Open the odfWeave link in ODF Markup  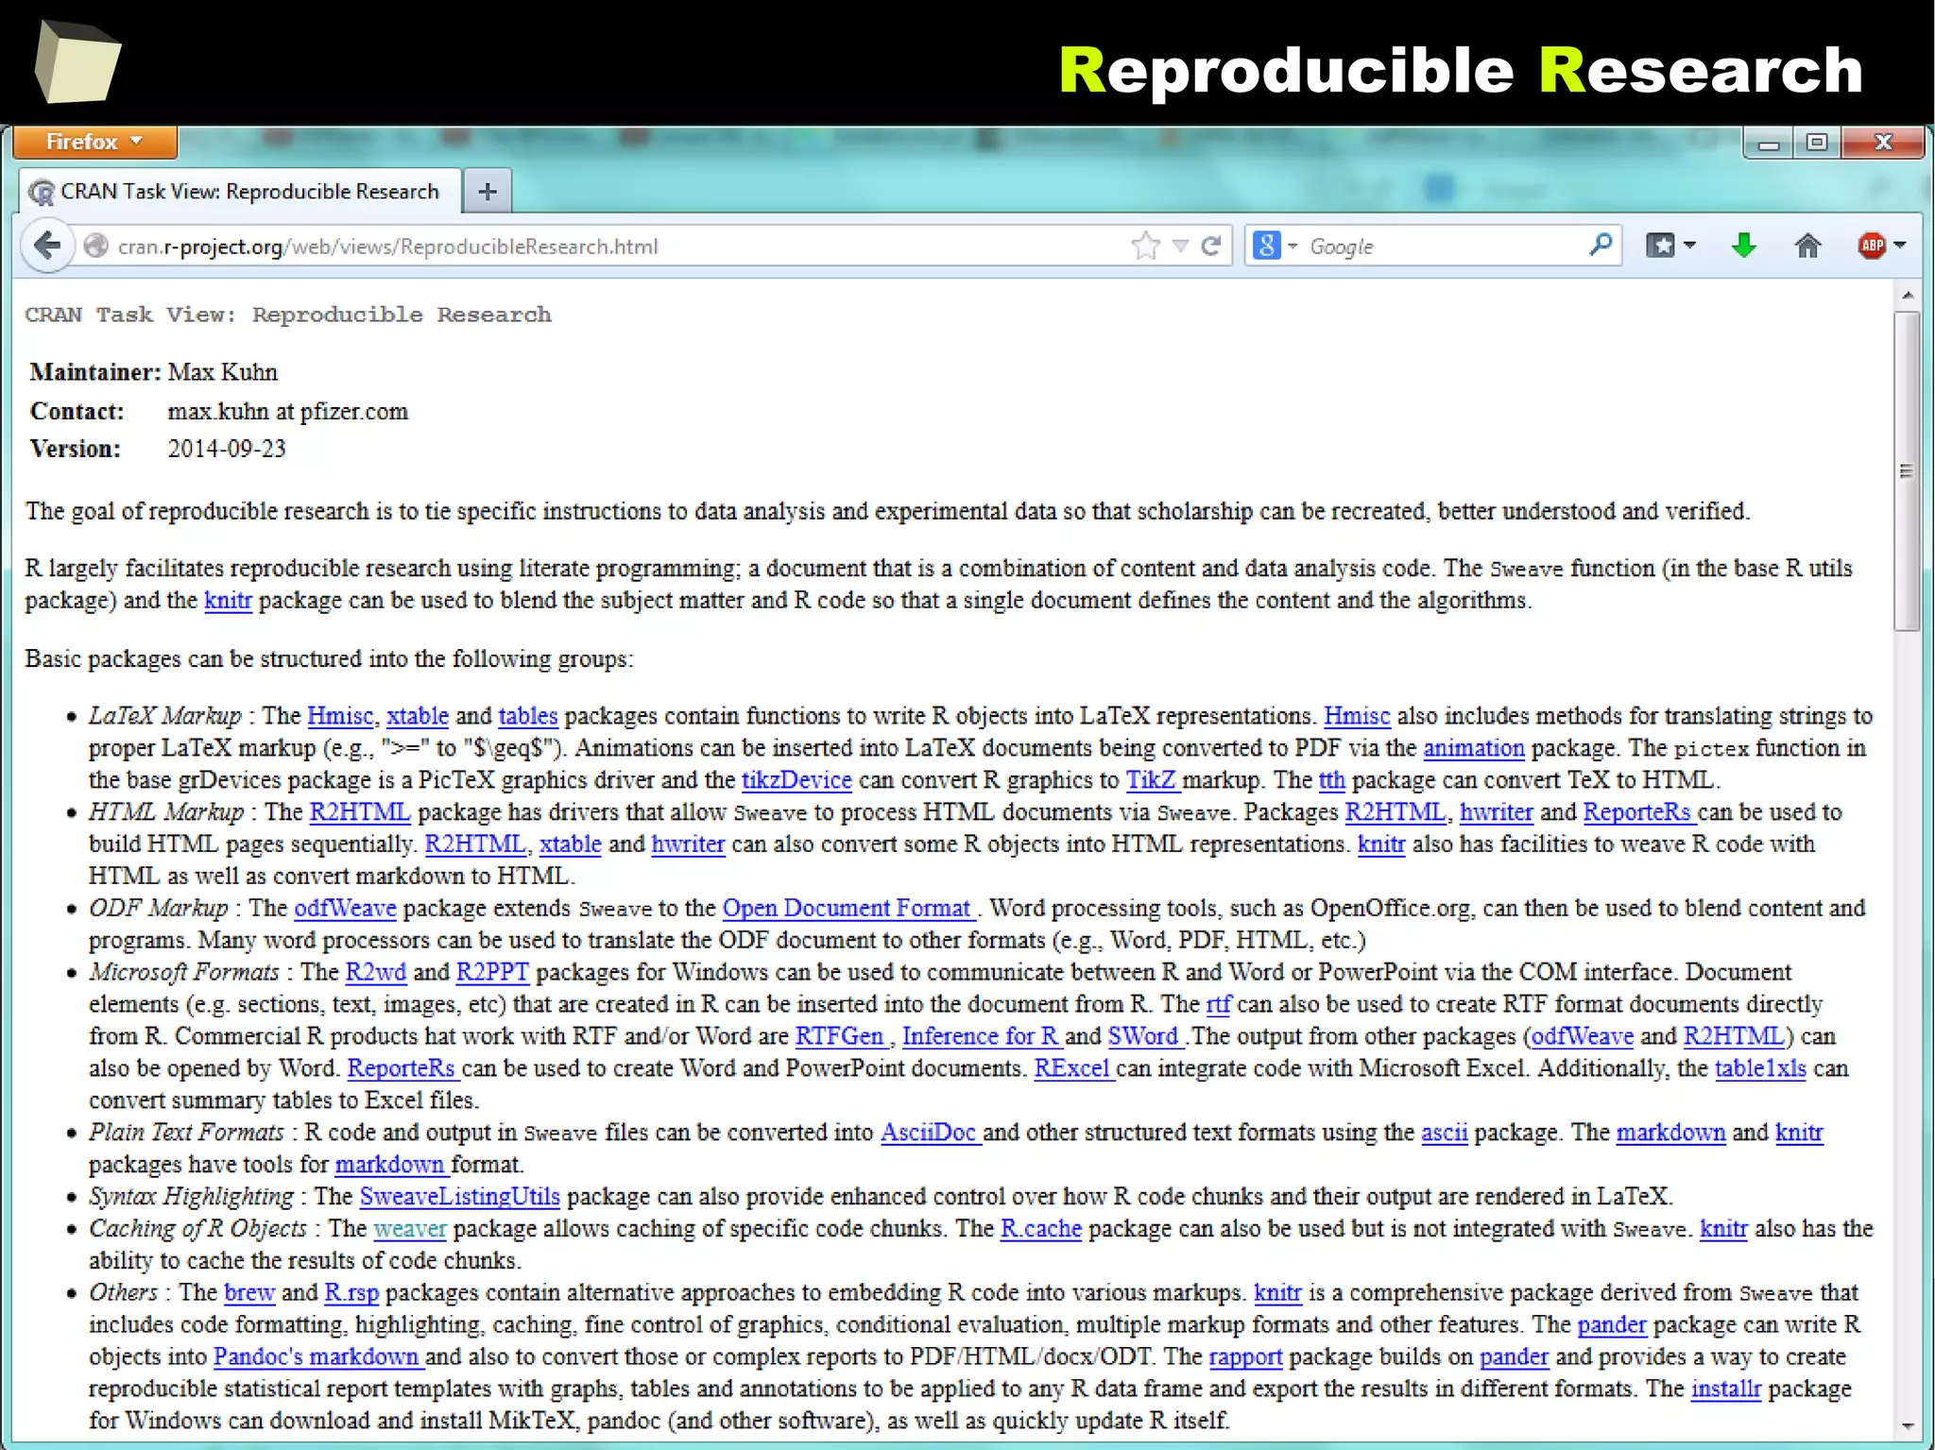click(345, 909)
